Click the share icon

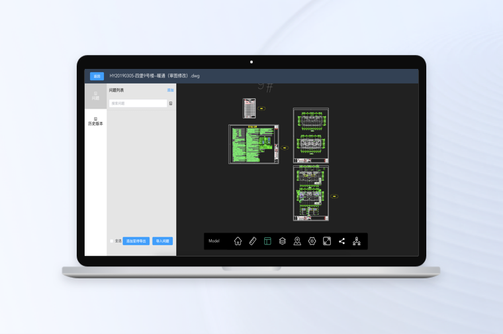click(x=342, y=241)
